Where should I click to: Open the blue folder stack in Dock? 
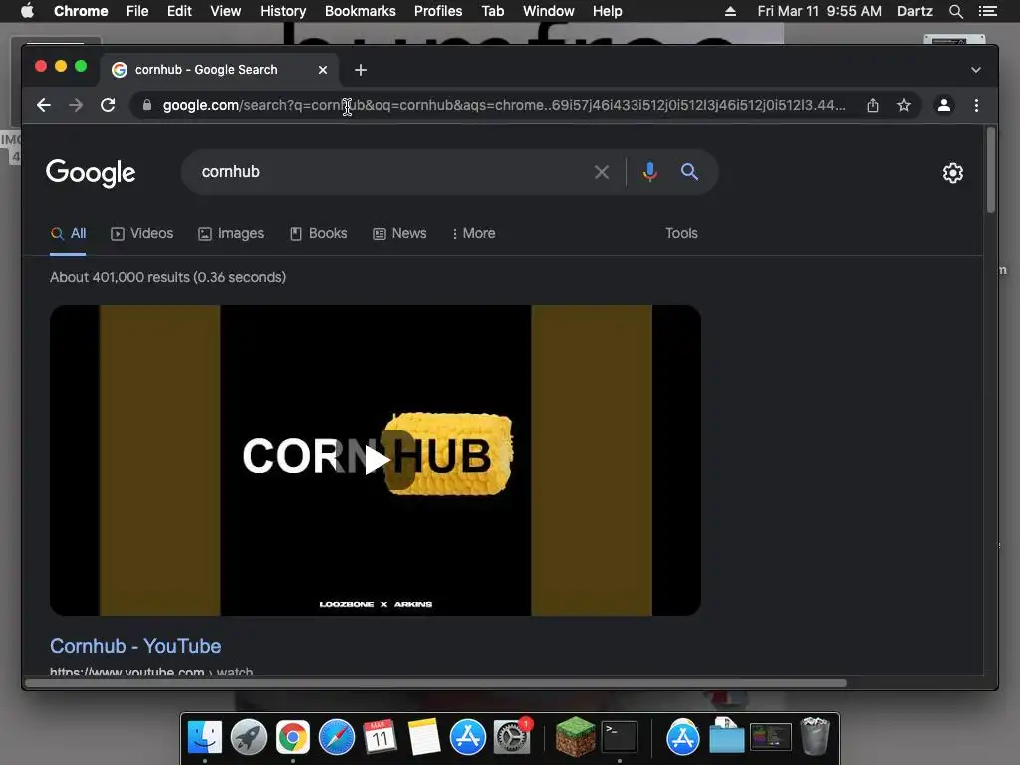point(726,736)
